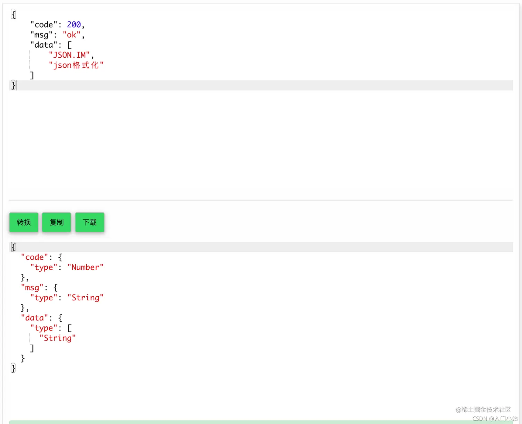522x424 pixels.
Task: Click the 下载 download button
Action: pos(90,222)
